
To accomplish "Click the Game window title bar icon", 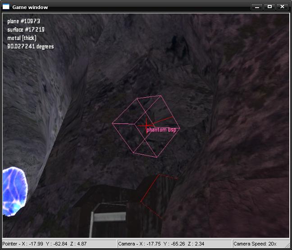I will click(6, 6).
